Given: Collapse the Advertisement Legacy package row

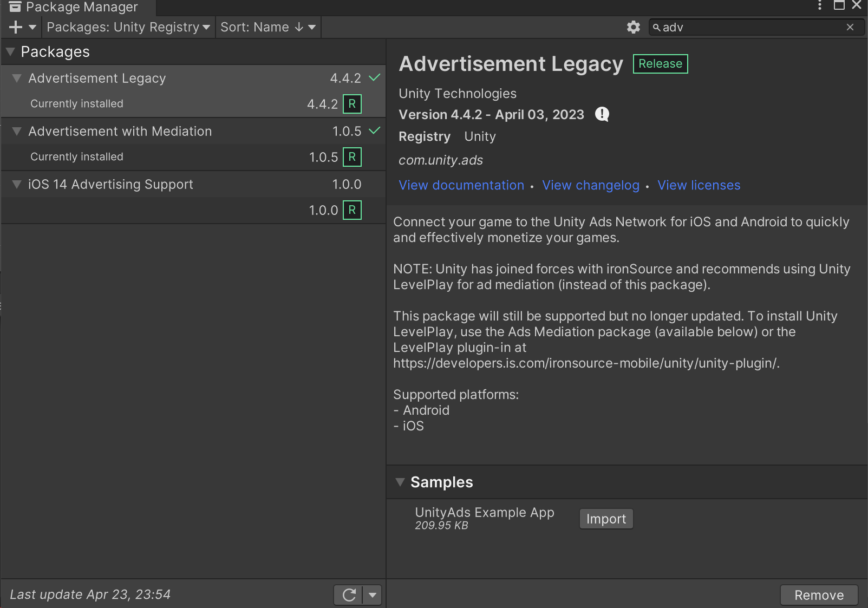Looking at the screenshot, I should (17, 79).
